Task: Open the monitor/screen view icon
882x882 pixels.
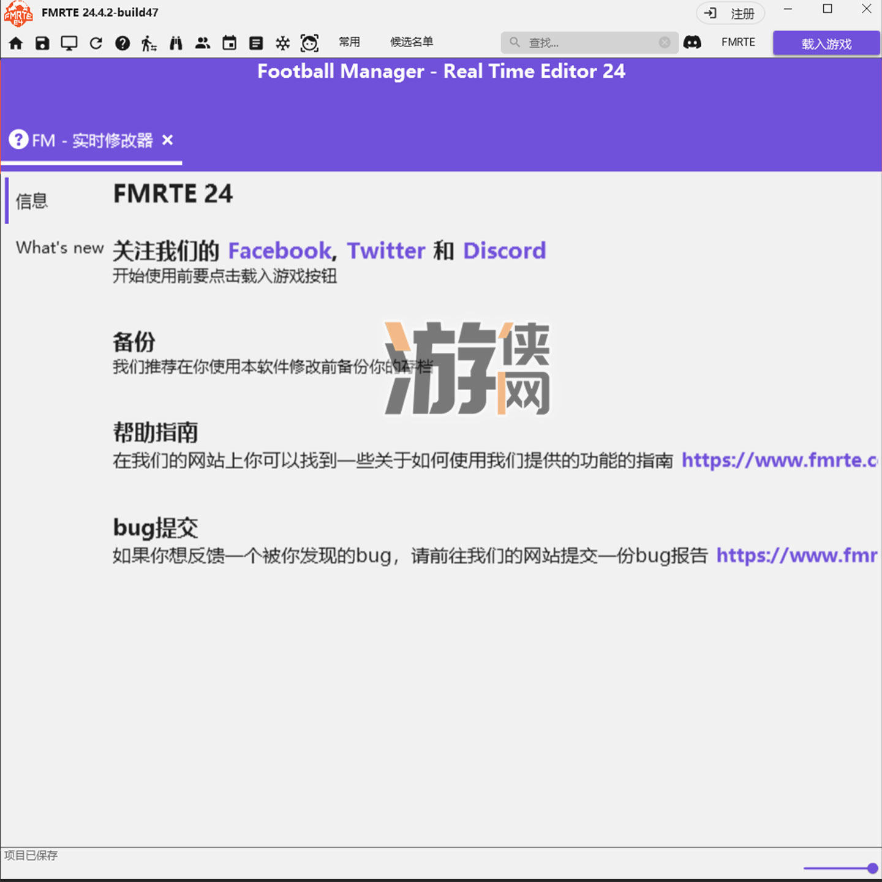Action: point(69,43)
